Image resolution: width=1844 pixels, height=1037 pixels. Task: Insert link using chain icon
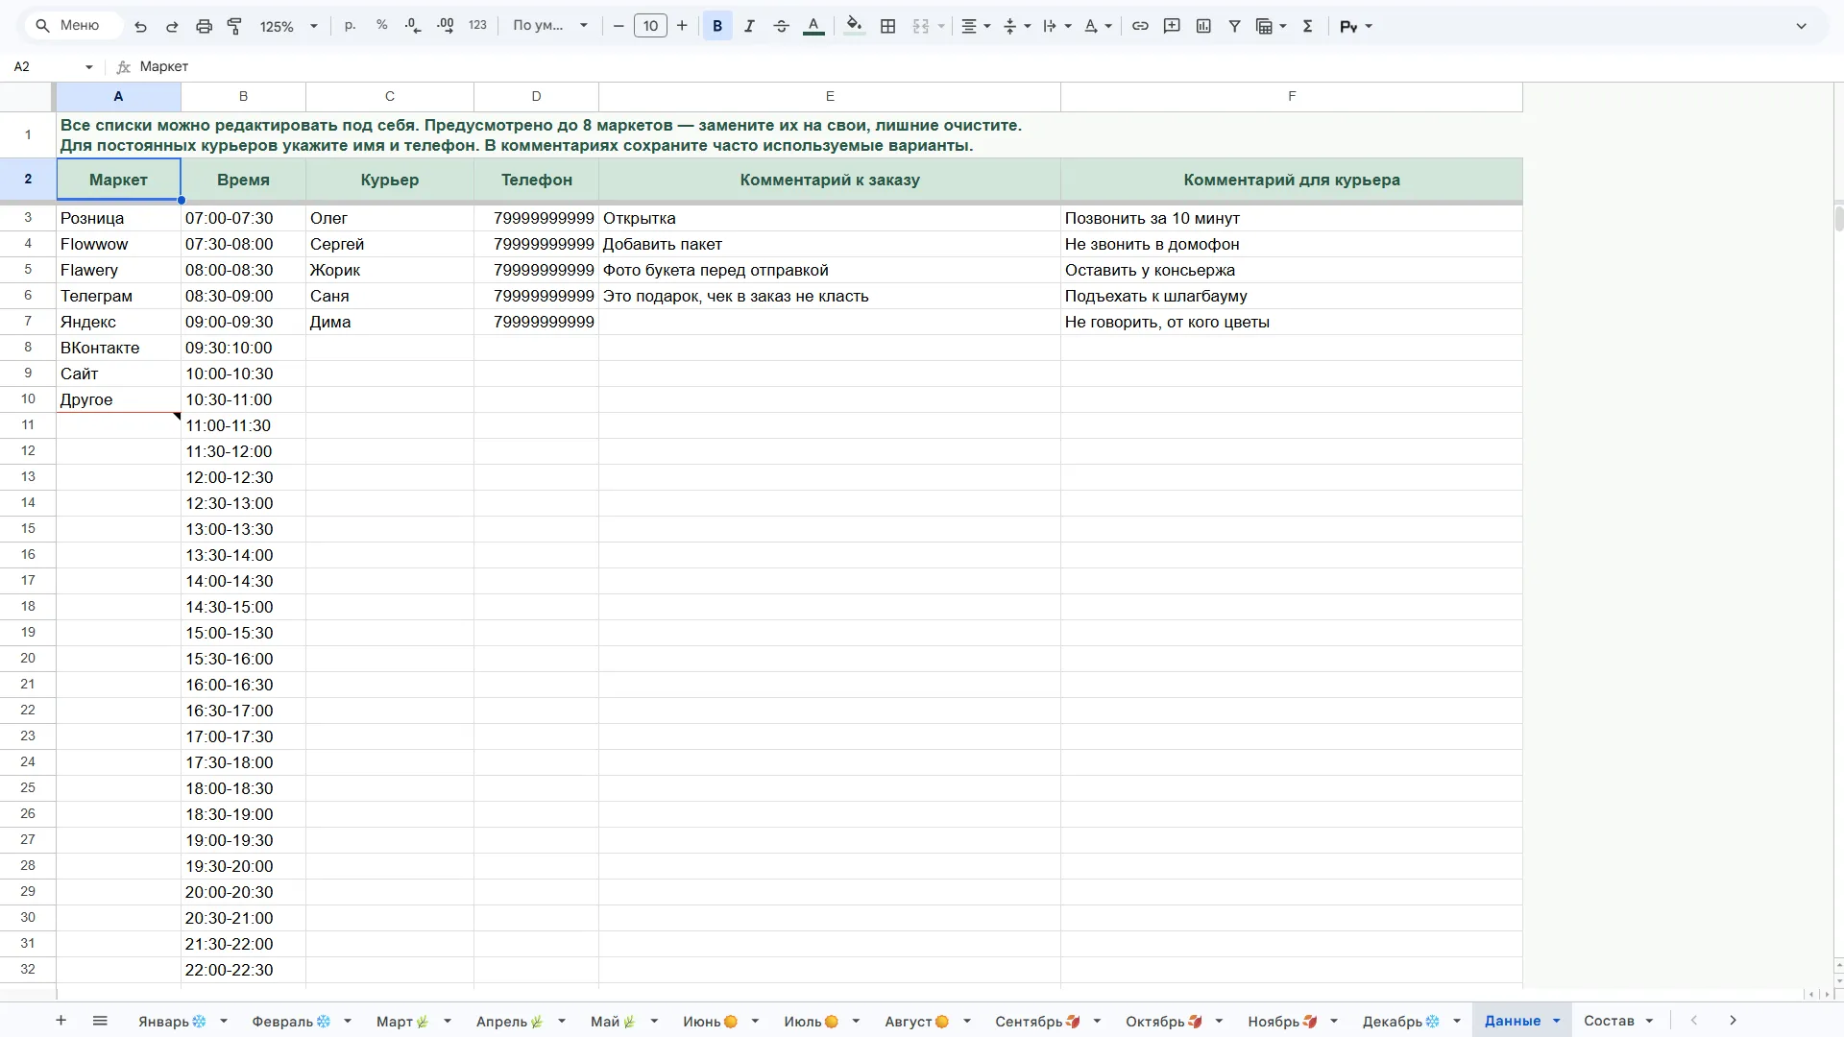(x=1140, y=26)
